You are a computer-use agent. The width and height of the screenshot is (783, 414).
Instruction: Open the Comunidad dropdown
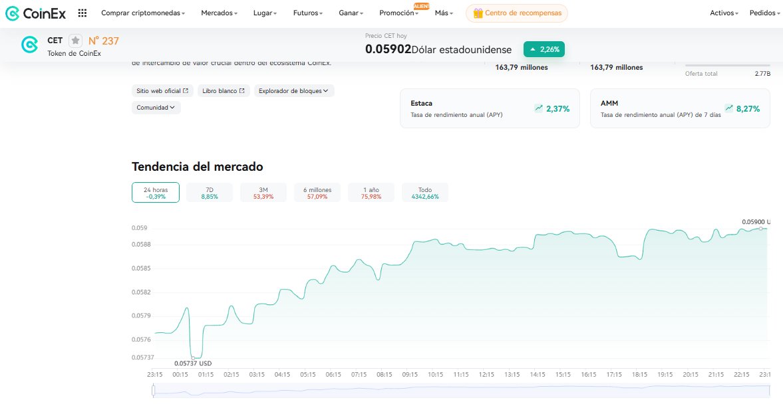coord(155,107)
